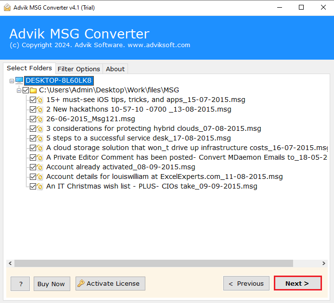Select '3 considerations for protecting hybrid clouds_07-08-2015.msg'
The image size is (334, 303).
(154, 128)
